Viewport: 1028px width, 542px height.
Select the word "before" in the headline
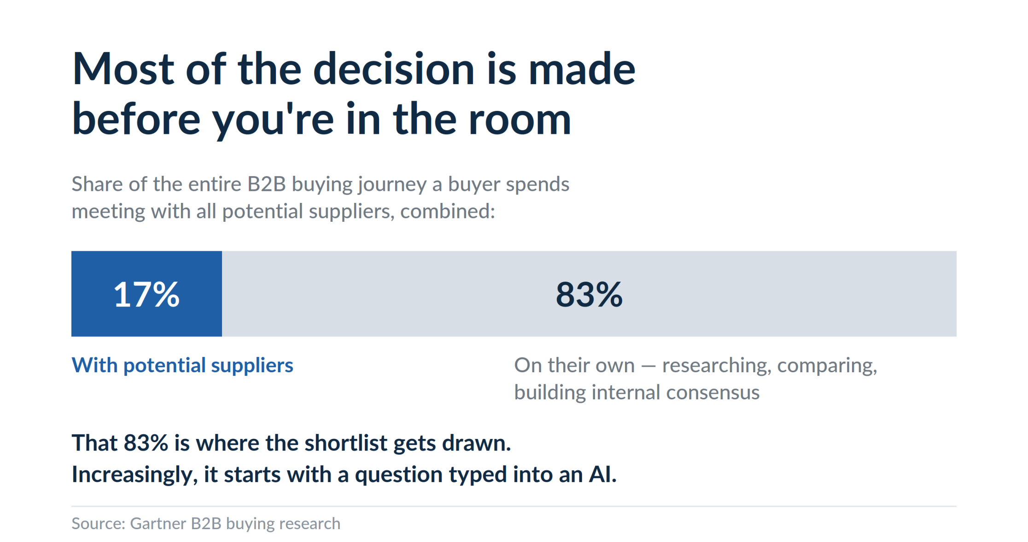[136, 119]
